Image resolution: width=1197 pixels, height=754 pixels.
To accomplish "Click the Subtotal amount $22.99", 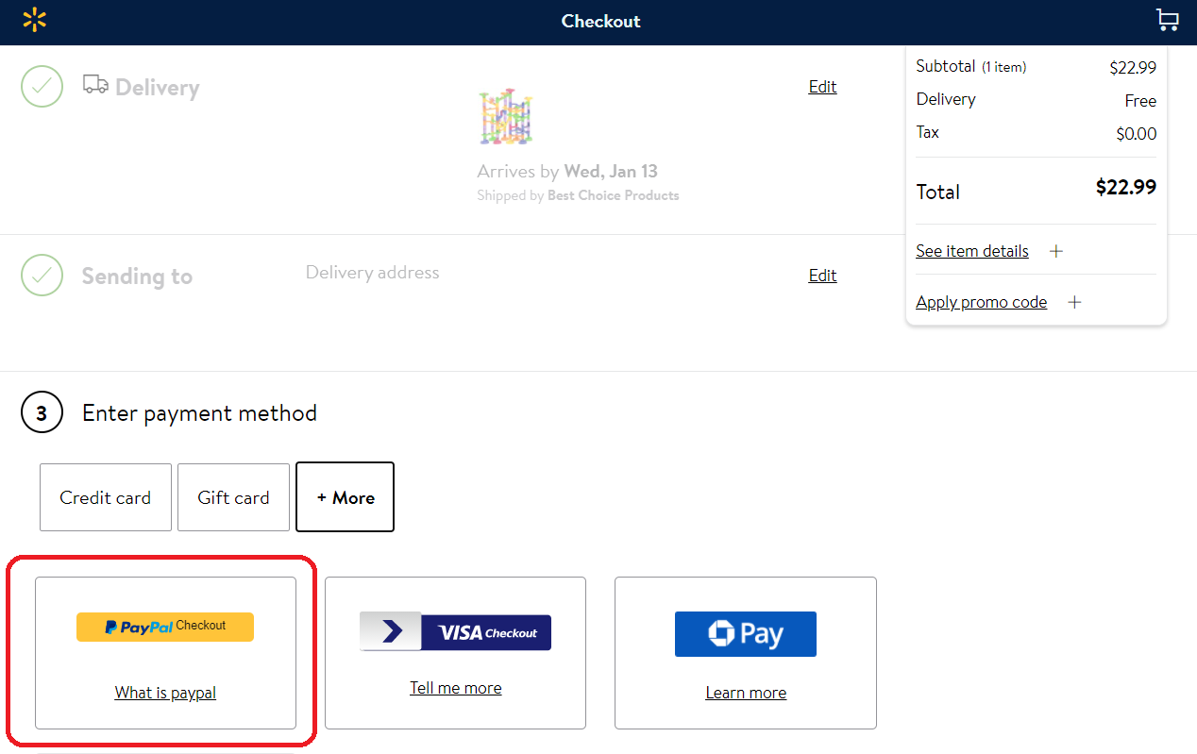I will click(1133, 67).
